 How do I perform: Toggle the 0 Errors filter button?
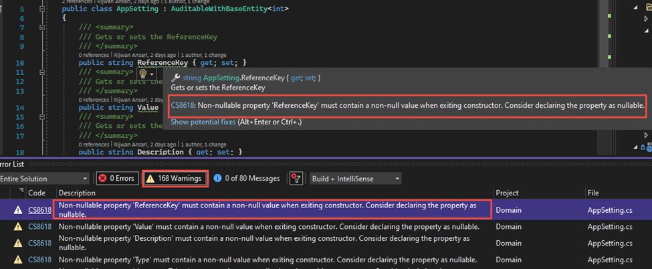(116, 179)
